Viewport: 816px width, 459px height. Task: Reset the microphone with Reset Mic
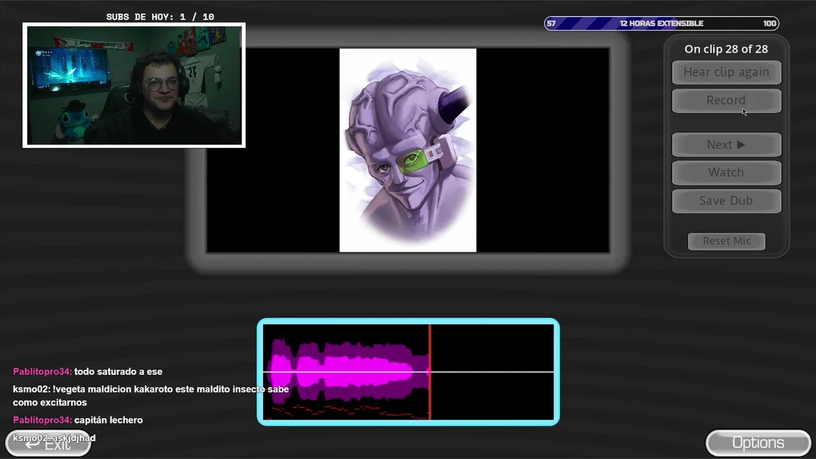click(727, 241)
